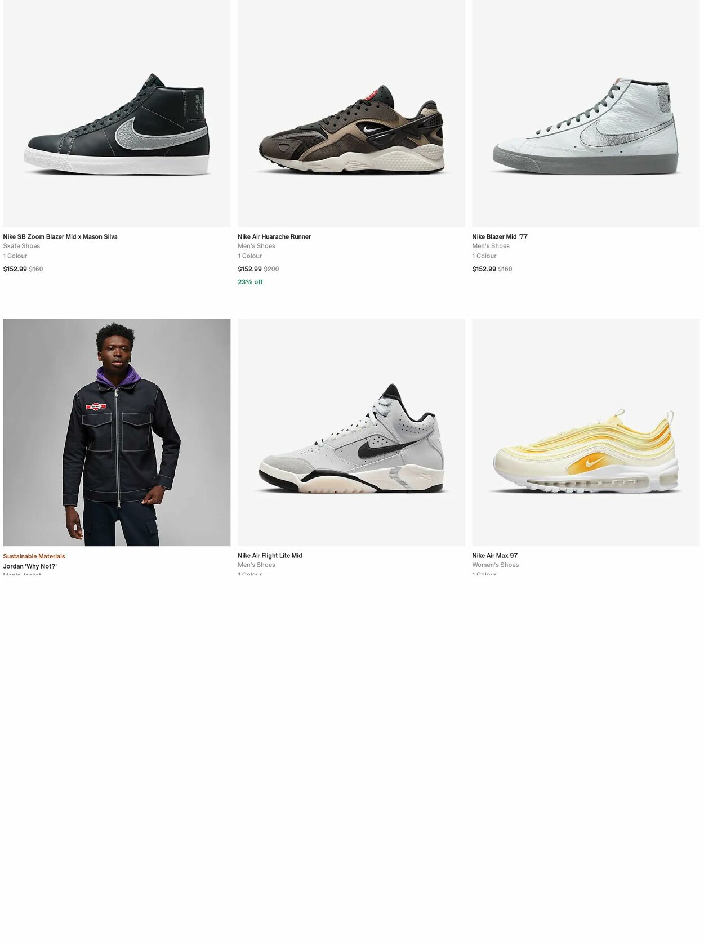Screen dimensions: 704x943
Task: Open the Nike Blazer Mid '77 product page
Action: [499, 236]
